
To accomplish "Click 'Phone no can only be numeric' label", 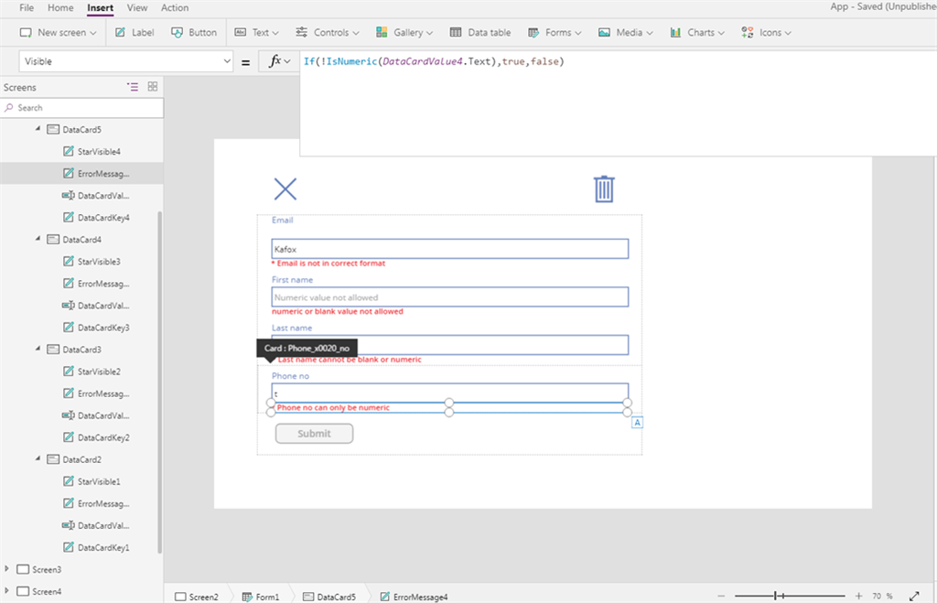I will pyautogui.click(x=333, y=407).
